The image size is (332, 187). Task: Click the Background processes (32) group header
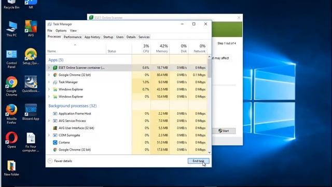73,106
